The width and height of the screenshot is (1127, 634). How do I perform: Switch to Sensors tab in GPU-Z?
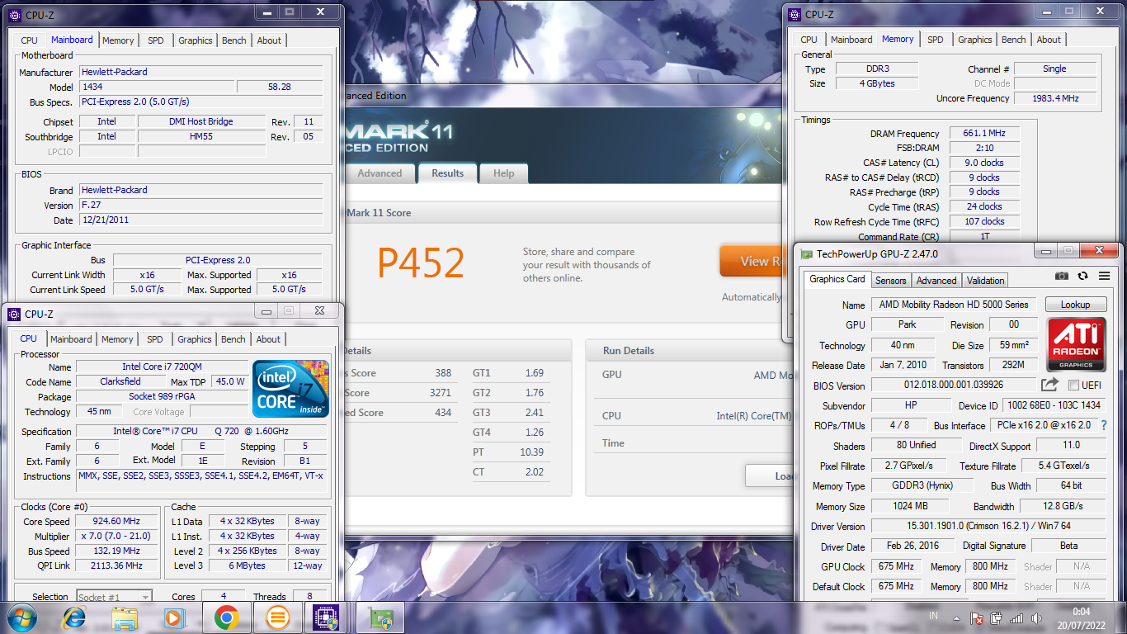[891, 281]
